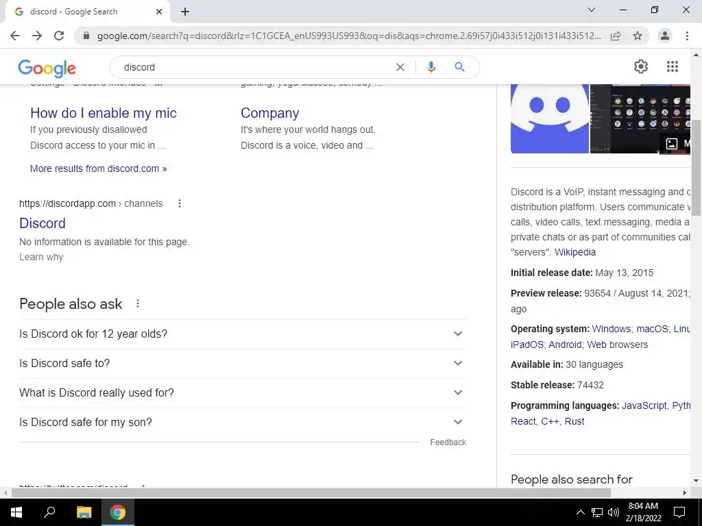The width and height of the screenshot is (702, 526).
Task: Open the macOS link
Action: tap(653, 329)
